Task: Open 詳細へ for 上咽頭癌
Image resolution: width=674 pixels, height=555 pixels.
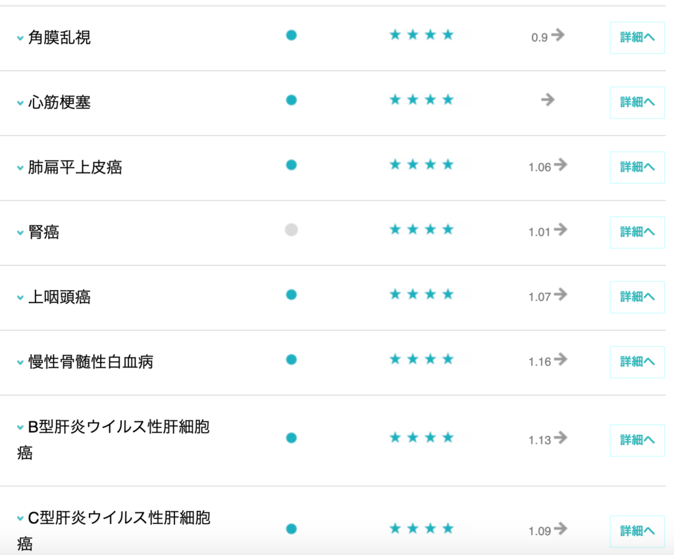Action: point(636,297)
